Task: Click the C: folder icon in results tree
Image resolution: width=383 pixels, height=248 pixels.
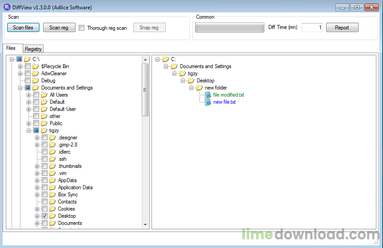Action: tap(166, 59)
